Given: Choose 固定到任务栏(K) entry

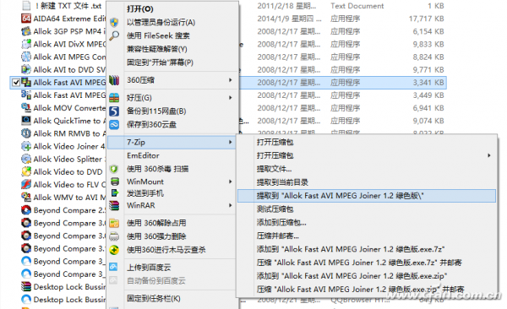Looking at the screenshot, I should (154, 299).
